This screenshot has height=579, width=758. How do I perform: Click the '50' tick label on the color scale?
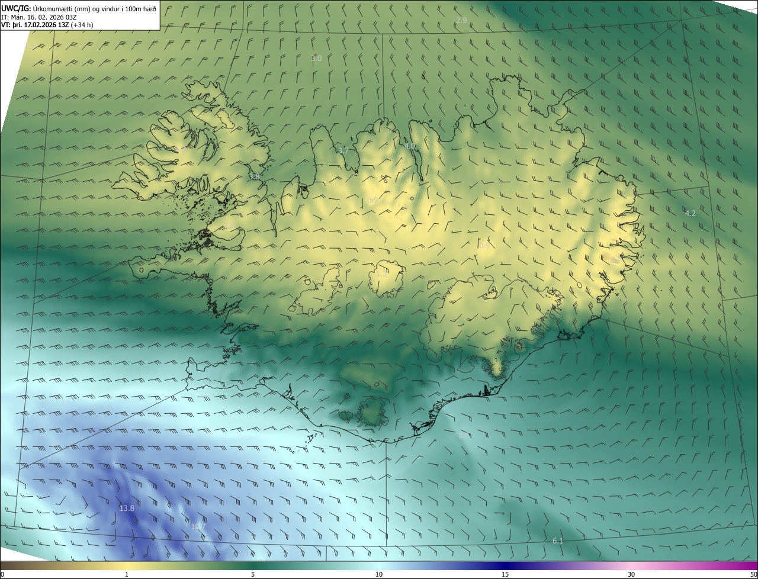753,574
